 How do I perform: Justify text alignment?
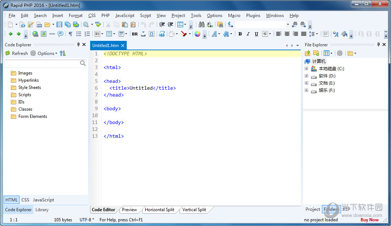point(304,34)
